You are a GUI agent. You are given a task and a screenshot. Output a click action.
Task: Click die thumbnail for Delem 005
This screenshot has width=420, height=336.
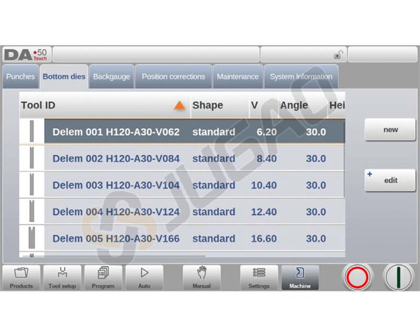pos(32,238)
